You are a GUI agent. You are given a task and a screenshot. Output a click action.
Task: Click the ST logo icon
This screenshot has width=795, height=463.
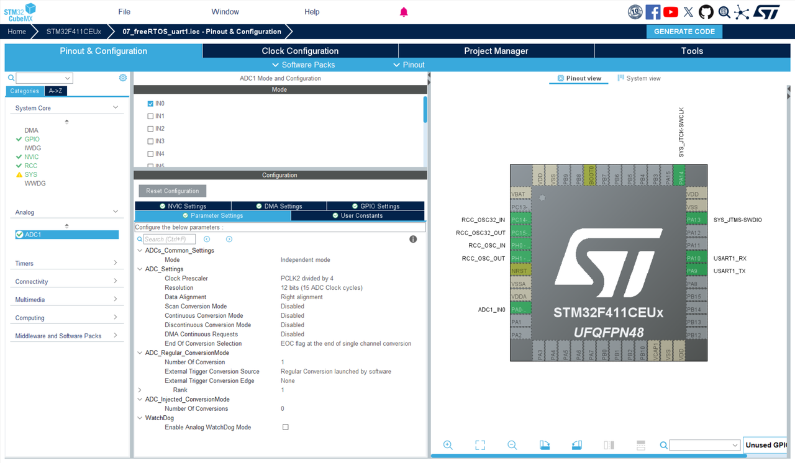click(x=766, y=12)
